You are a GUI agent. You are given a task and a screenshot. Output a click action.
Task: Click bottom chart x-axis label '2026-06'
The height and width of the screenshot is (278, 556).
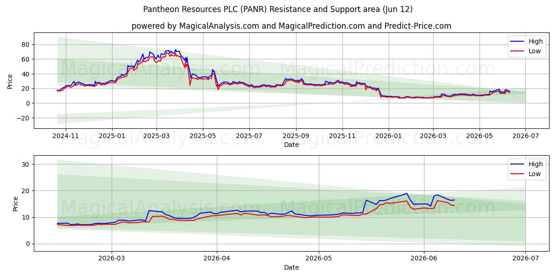point(424,258)
